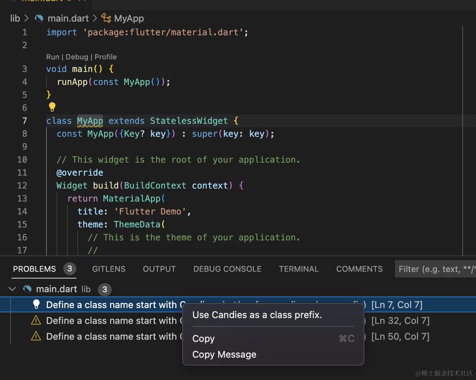Click the Profile code lens link
The width and height of the screenshot is (476, 380).
tap(105, 57)
